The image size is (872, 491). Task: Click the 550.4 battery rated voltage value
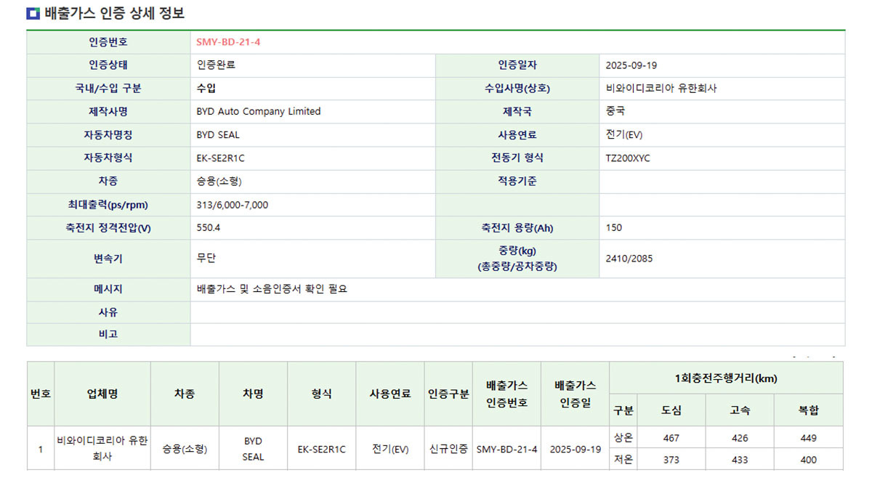coord(209,228)
